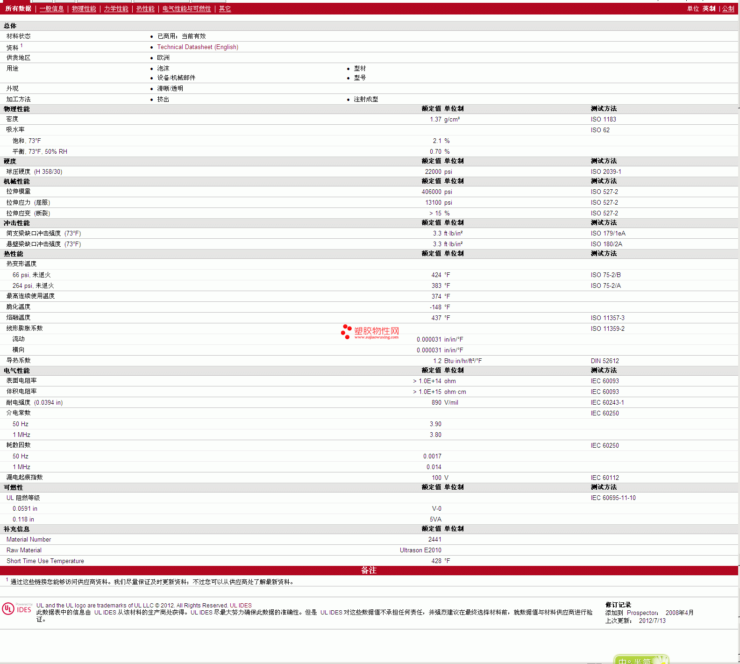Click the Chinese input method toolbar icon

tap(641, 659)
